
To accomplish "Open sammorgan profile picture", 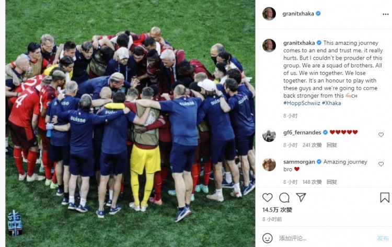I will tap(269, 164).
